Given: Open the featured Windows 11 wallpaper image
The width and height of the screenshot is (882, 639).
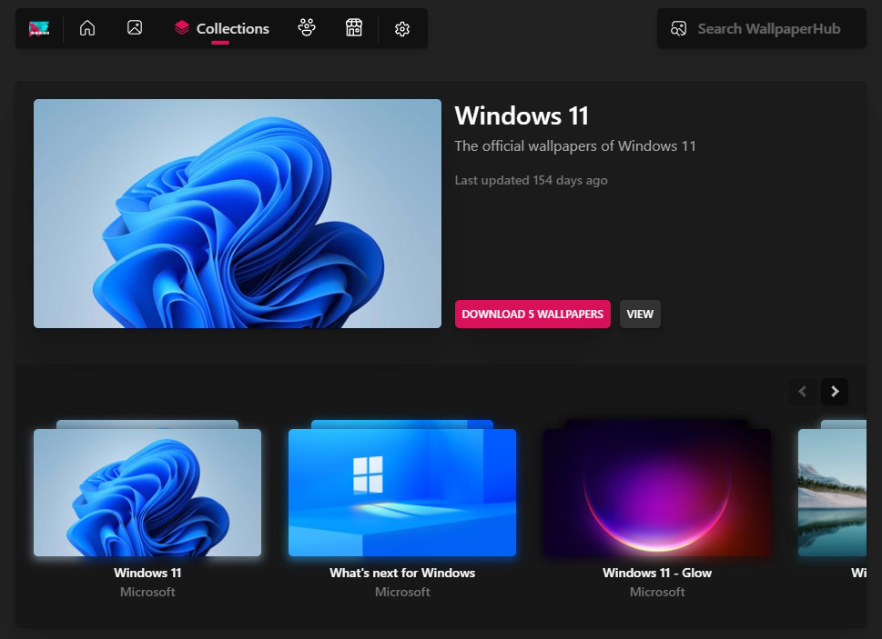Looking at the screenshot, I should pos(238,214).
